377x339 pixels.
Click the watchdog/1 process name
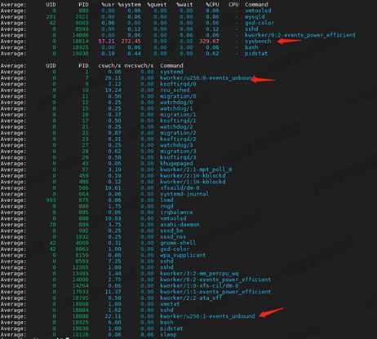pyautogui.click(x=176, y=108)
